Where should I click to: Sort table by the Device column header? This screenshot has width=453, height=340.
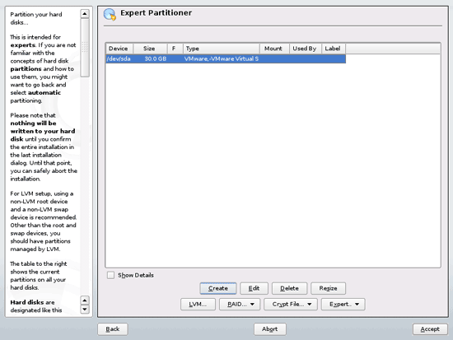119,49
